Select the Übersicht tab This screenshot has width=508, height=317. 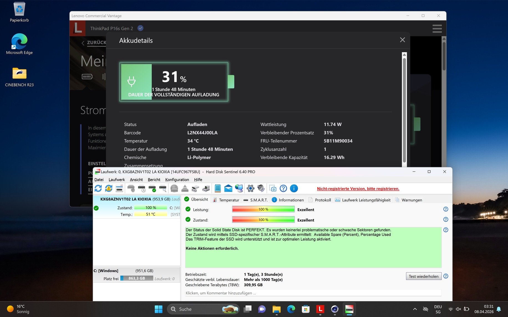pos(196,199)
